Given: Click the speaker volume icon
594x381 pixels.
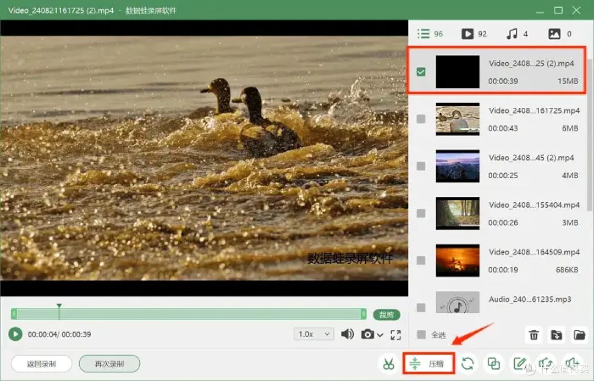Looking at the screenshot, I should (347, 334).
